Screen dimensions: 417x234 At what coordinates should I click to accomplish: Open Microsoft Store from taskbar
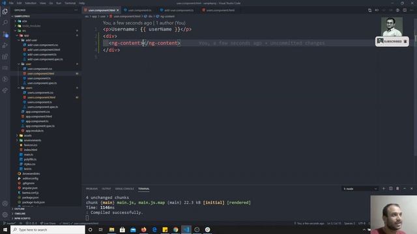(122, 229)
